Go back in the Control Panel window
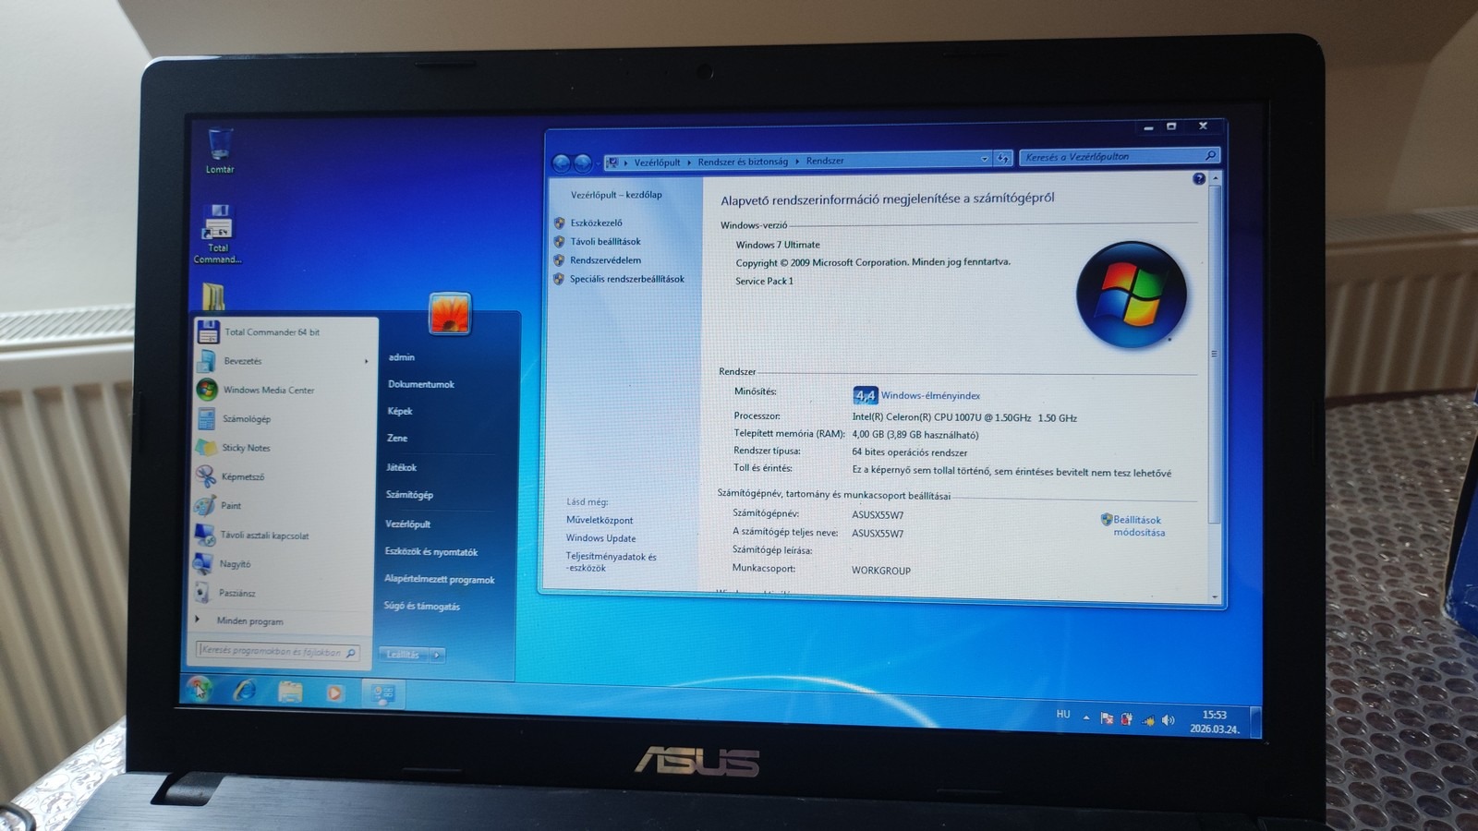Viewport: 1478px width, 831px height. click(x=561, y=163)
